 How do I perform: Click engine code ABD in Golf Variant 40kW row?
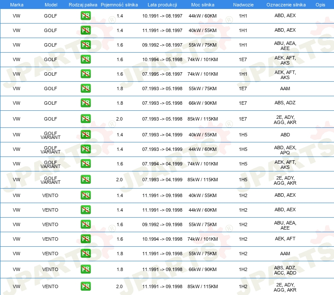(x=285, y=135)
